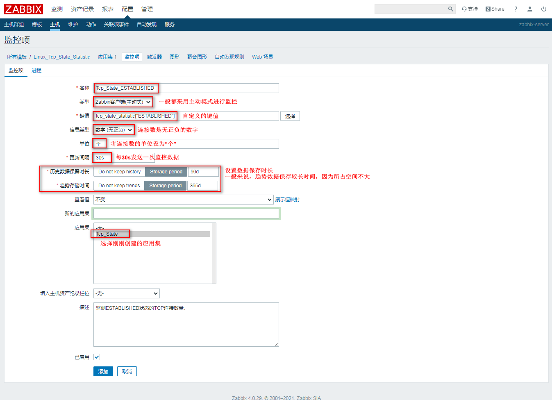Click the Share icon link
552x400 pixels.
[x=495, y=9]
